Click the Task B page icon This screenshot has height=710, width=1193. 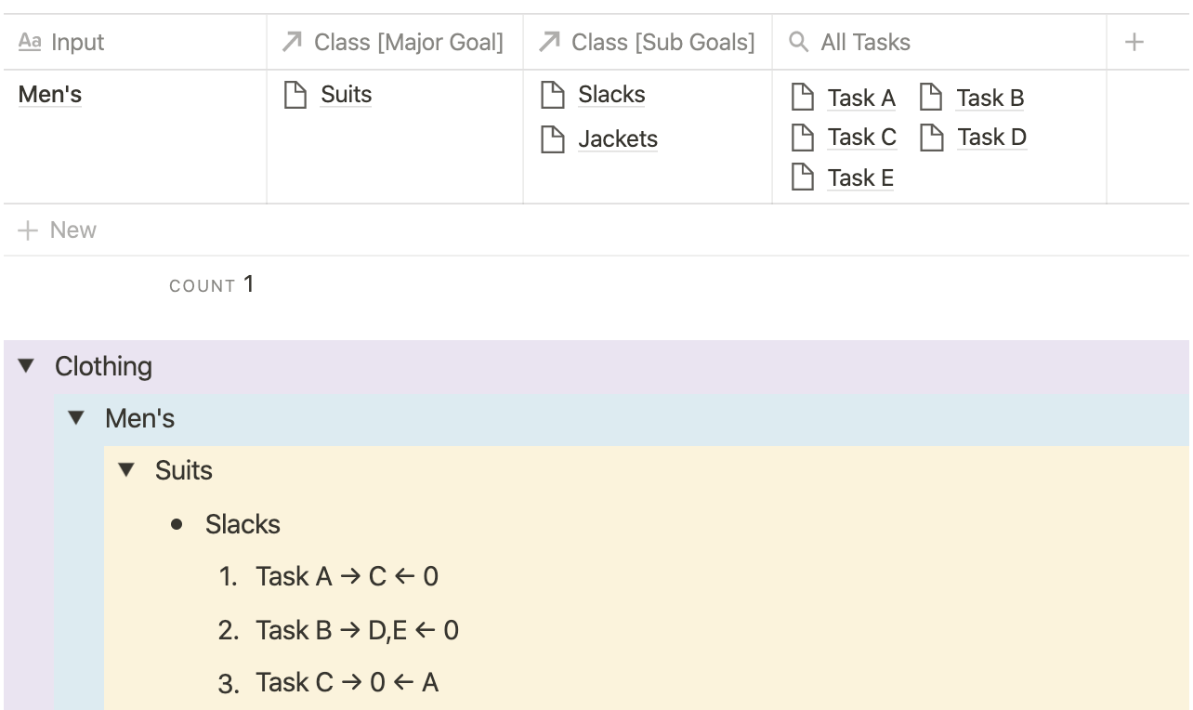pyautogui.click(x=931, y=97)
